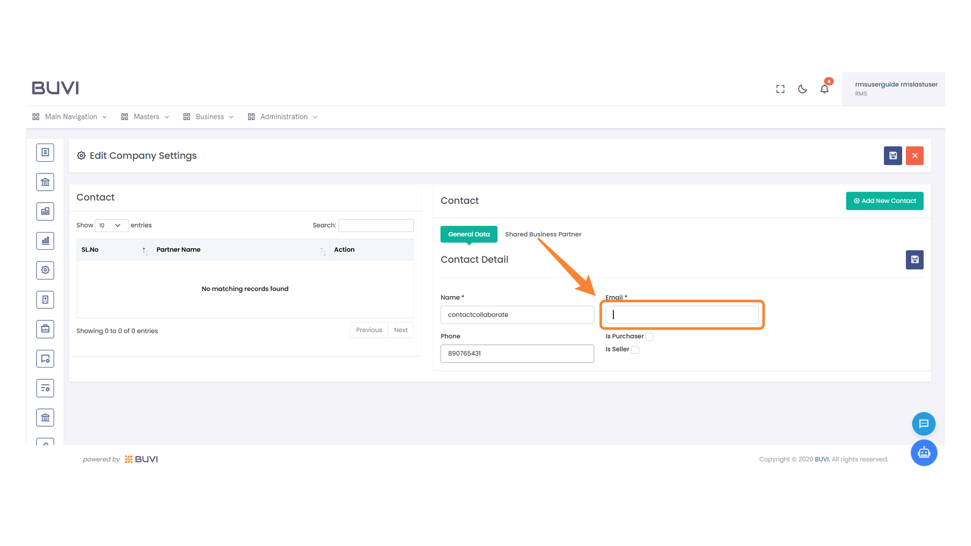Select the General Data tab
This screenshot has height=546, width=971.
tap(468, 234)
